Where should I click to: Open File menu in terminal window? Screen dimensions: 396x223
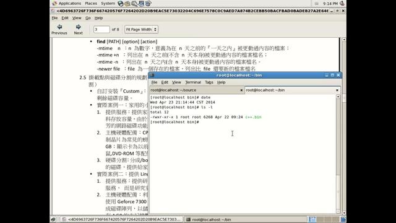coord(154,82)
